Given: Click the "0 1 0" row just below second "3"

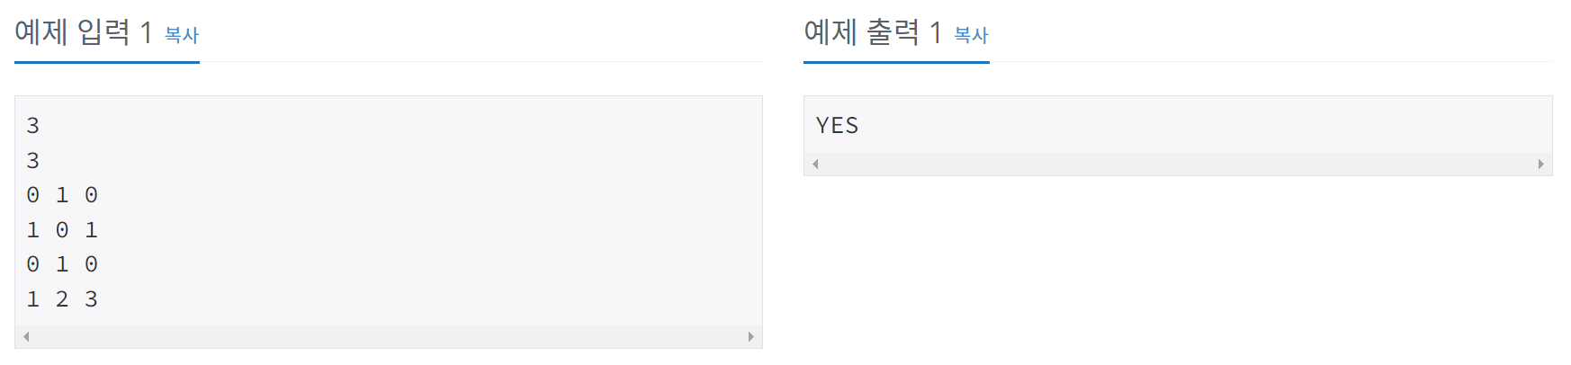Looking at the screenshot, I should tap(62, 195).
